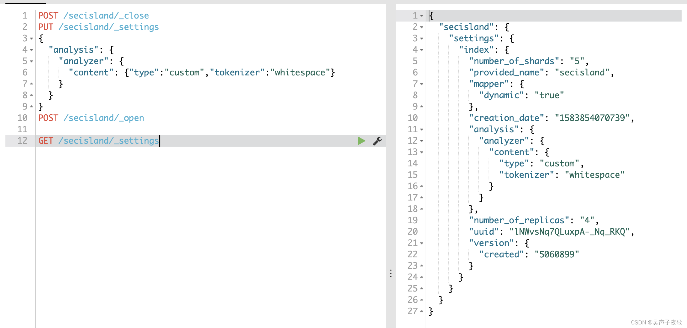This screenshot has height=328, width=687.
Task: Collapse "version" object in response
Action: tap(422, 243)
